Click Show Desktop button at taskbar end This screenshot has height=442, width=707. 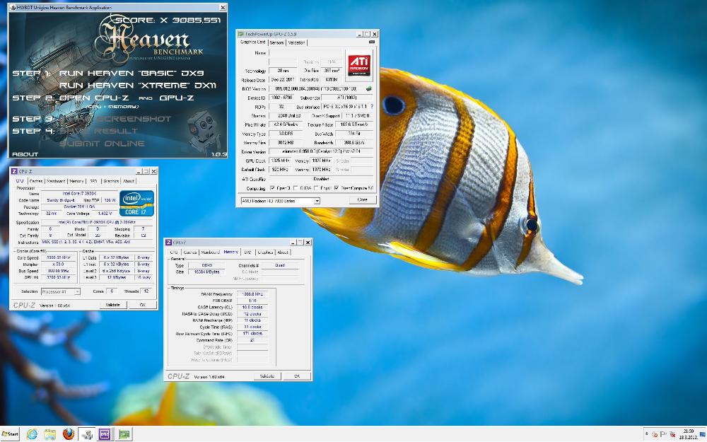tap(704, 434)
